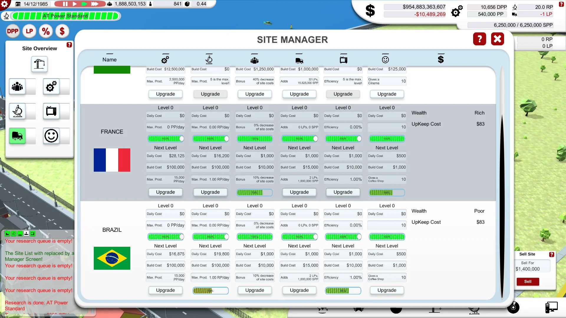The image size is (566, 318).
Task: Upgrade France's production to the next level
Action: [165, 192]
